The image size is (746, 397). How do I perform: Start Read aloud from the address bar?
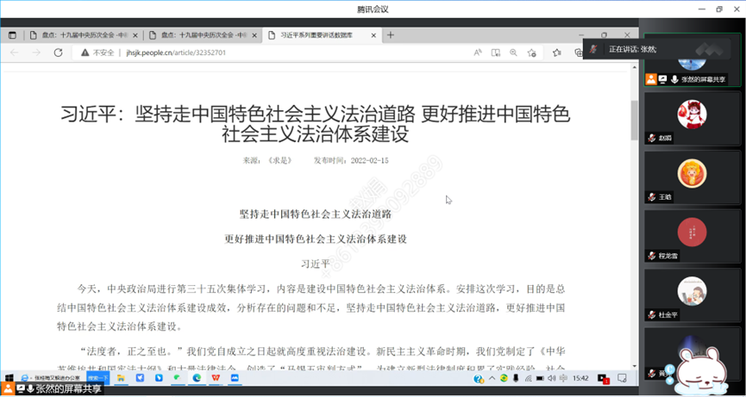[478, 53]
